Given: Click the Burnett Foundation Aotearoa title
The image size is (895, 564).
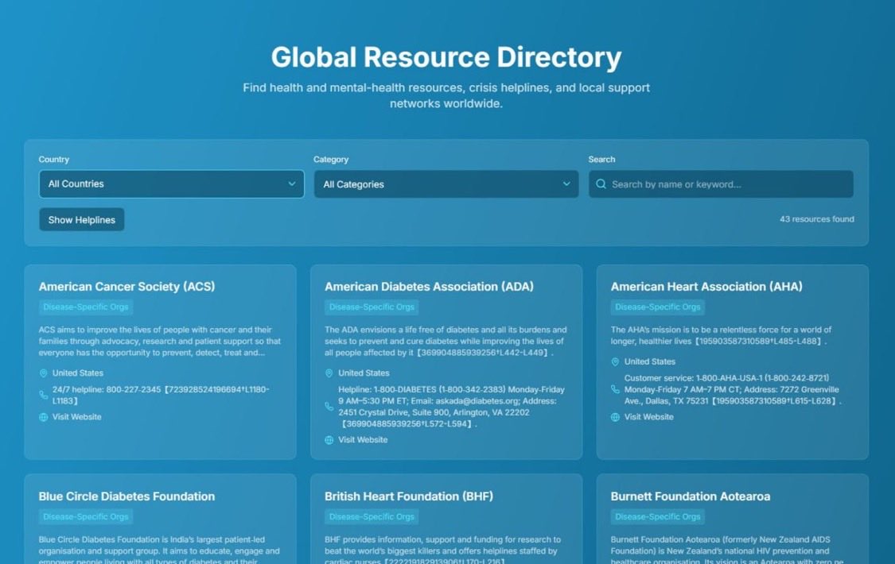Looking at the screenshot, I should click(690, 496).
